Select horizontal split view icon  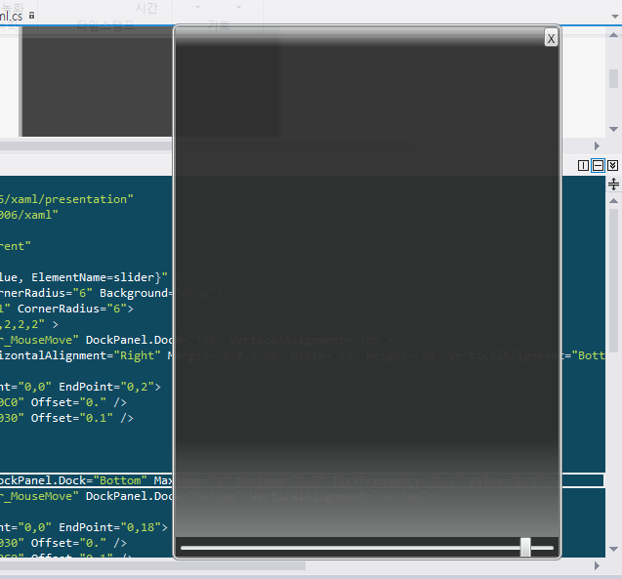point(598,165)
